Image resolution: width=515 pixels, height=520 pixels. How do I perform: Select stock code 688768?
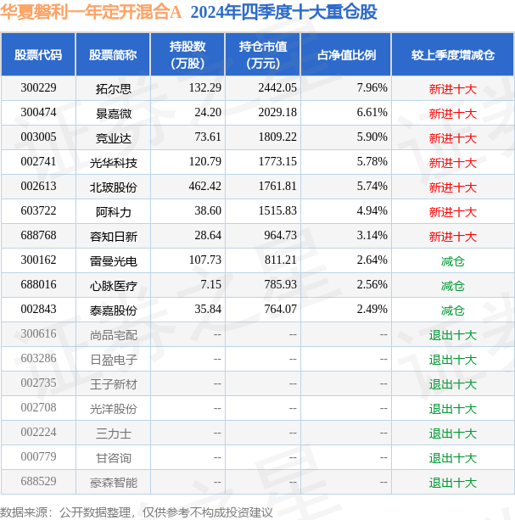[38, 235]
